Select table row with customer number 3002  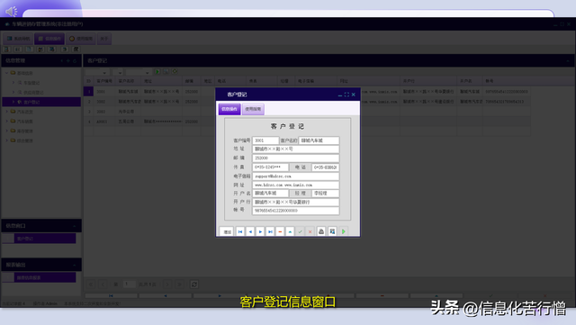click(x=307, y=102)
